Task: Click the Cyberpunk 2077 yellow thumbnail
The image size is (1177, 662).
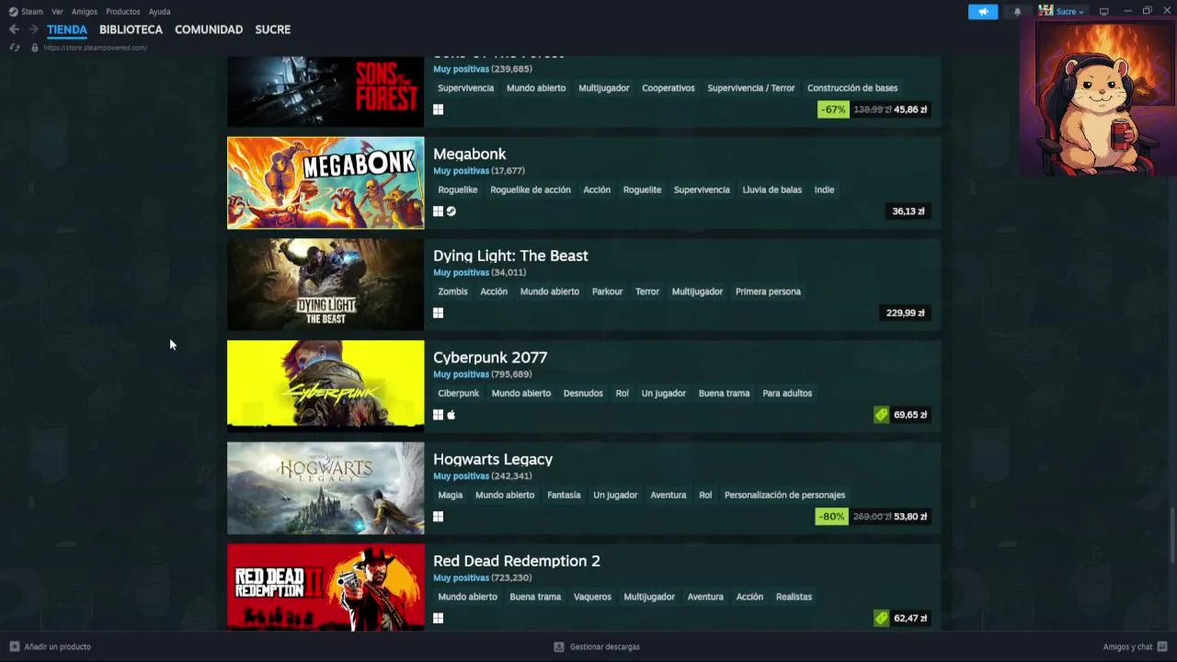Action: point(326,386)
